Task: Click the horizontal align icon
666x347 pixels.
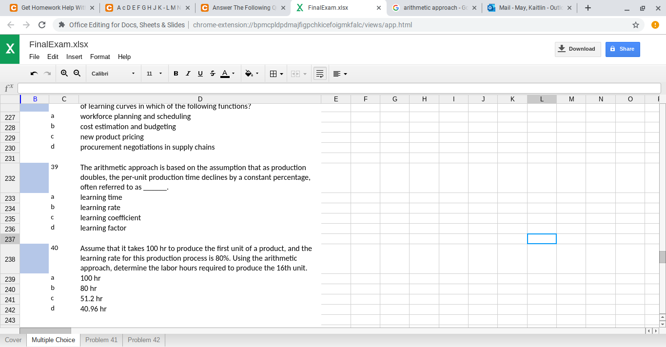Action: coord(337,74)
